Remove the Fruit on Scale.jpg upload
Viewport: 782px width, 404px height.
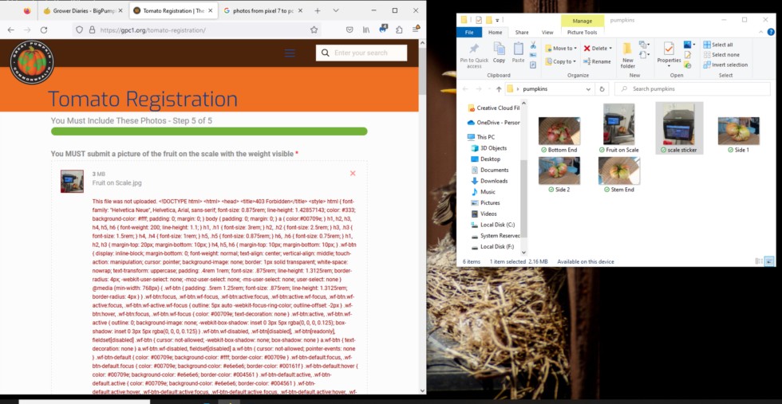pyautogui.click(x=353, y=173)
